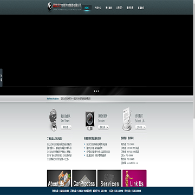Select the first banner slideshow dot
Image resolution: width=195 pixels, height=195 pixels.
coord(95,91)
